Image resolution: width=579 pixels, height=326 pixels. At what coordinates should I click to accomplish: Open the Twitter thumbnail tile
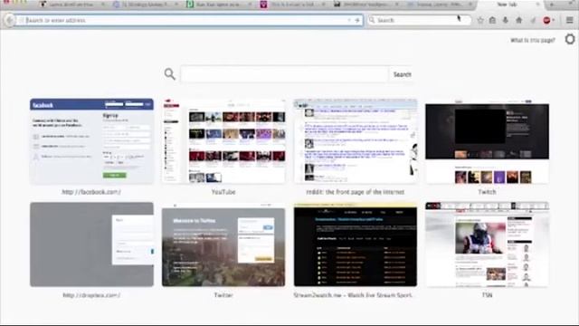tap(223, 244)
